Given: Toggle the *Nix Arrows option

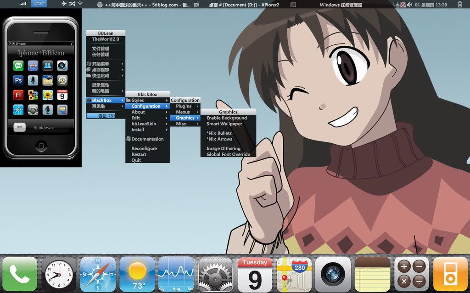Looking at the screenshot, I should [x=228, y=139].
